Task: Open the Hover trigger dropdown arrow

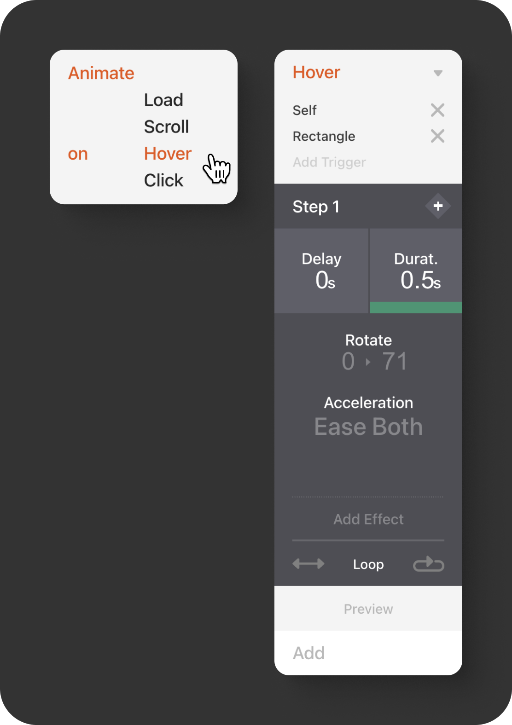Action: [438, 73]
